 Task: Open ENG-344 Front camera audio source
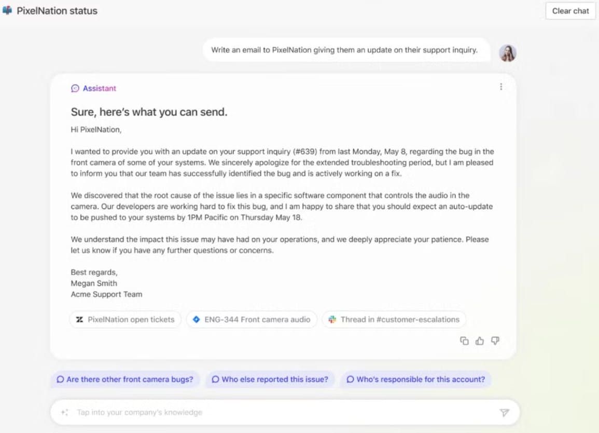pyautogui.click(x=252, y=320)
